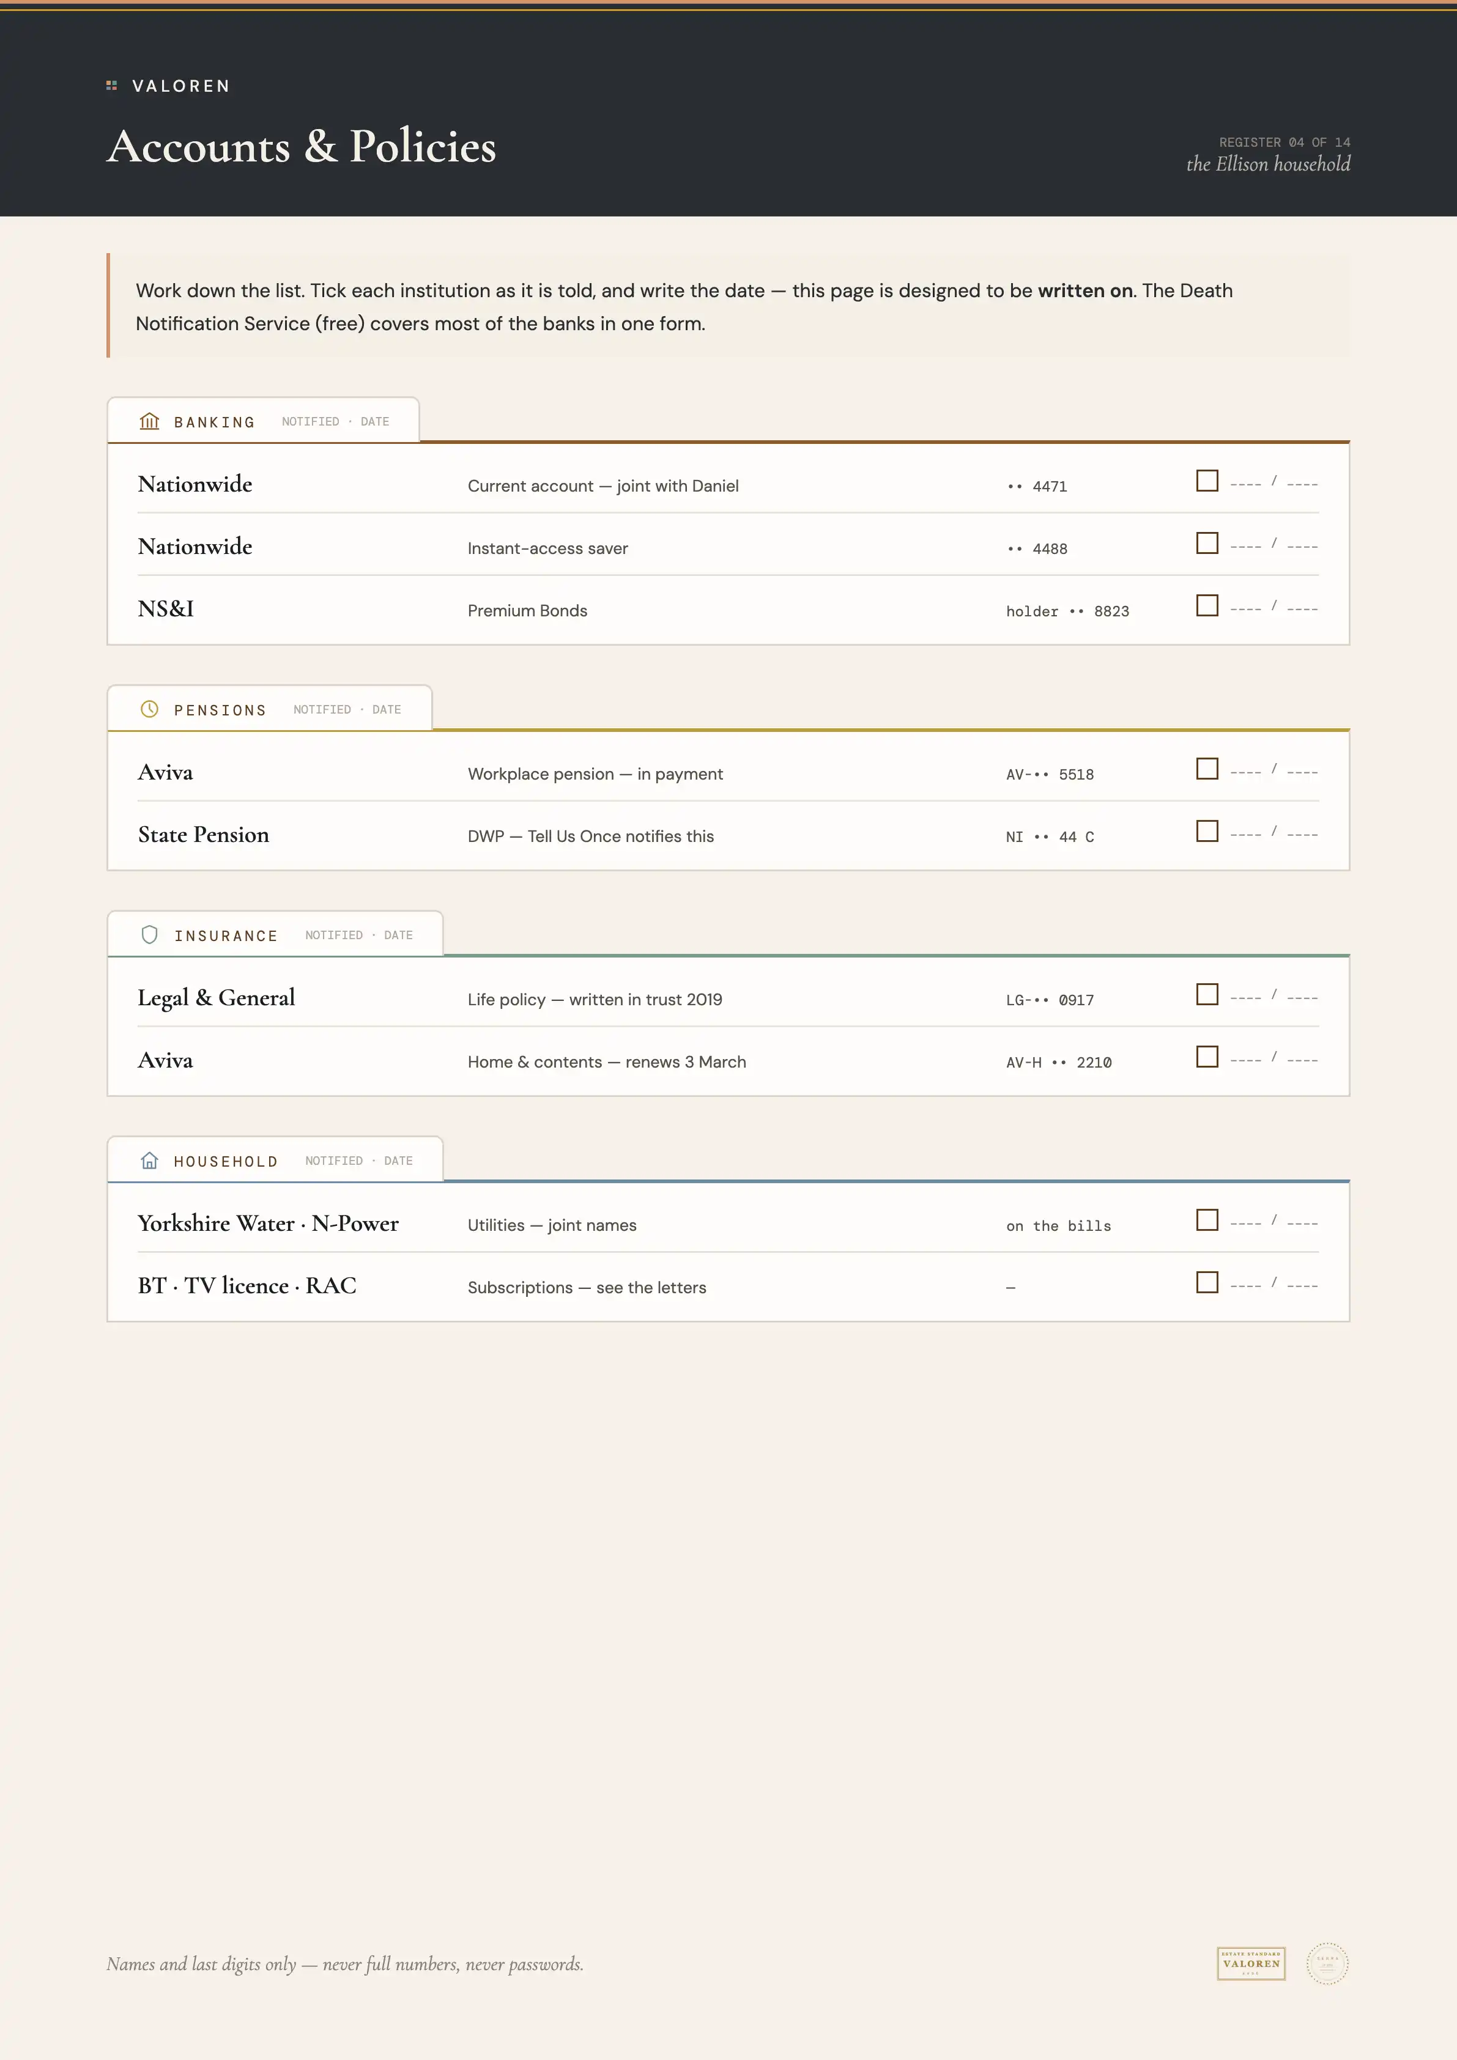Screen dimensions: 1457x2060
Task: Select the Pensions section tab
Action: click(269, 708)
